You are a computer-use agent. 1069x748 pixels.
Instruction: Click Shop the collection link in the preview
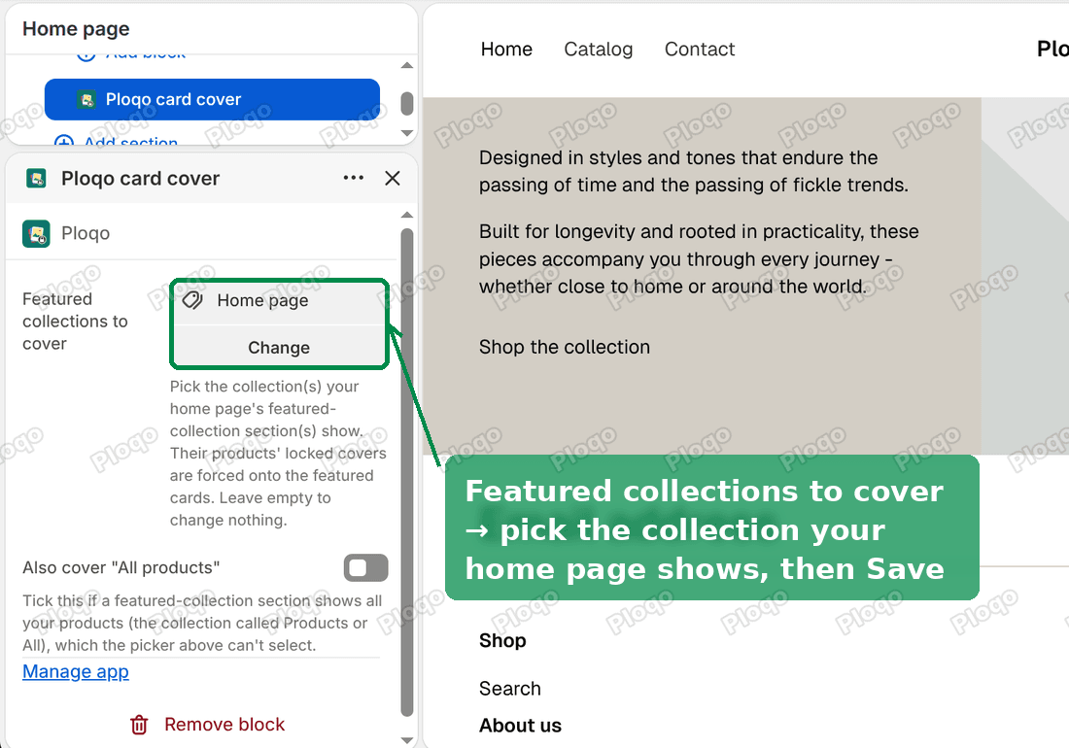click(x=565, y=347)
